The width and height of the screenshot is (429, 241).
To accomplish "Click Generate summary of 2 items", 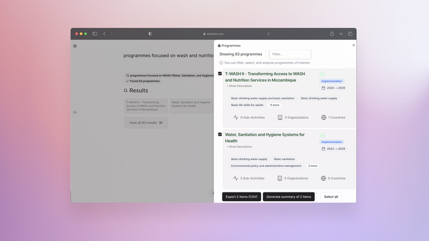I will pos(289,196).
